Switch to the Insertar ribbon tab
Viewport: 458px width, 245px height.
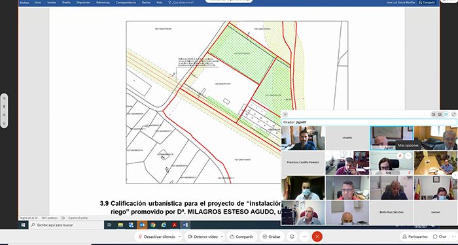point(52,3)
